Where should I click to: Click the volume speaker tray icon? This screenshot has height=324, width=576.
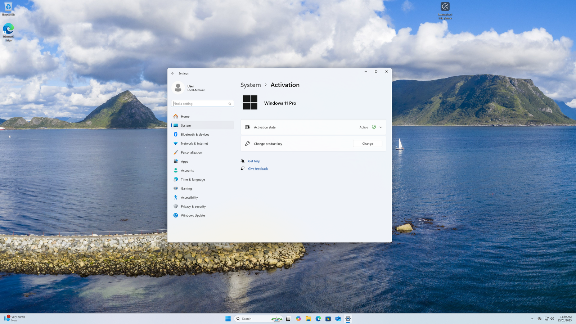[552, 319]
